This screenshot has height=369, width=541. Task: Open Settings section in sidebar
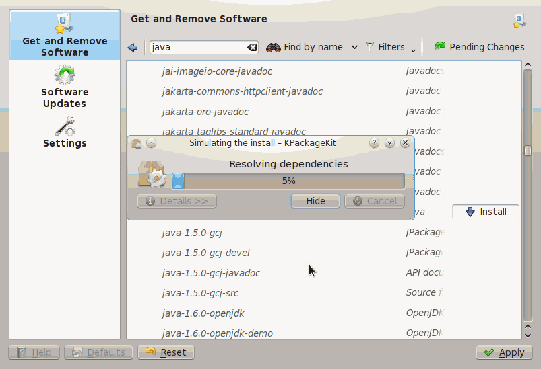point(65,132)
